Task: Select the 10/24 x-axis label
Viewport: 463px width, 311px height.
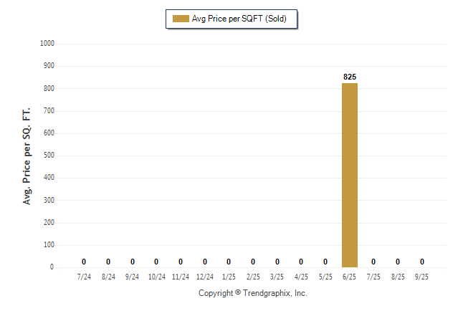Action: (x=156, y=277)
